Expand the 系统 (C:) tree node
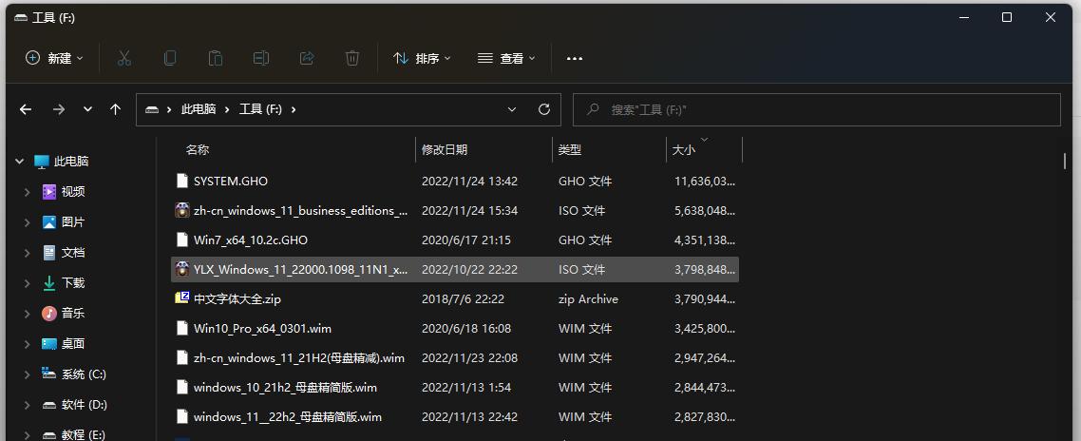1081x441 pixels. [x=27, y=374]
